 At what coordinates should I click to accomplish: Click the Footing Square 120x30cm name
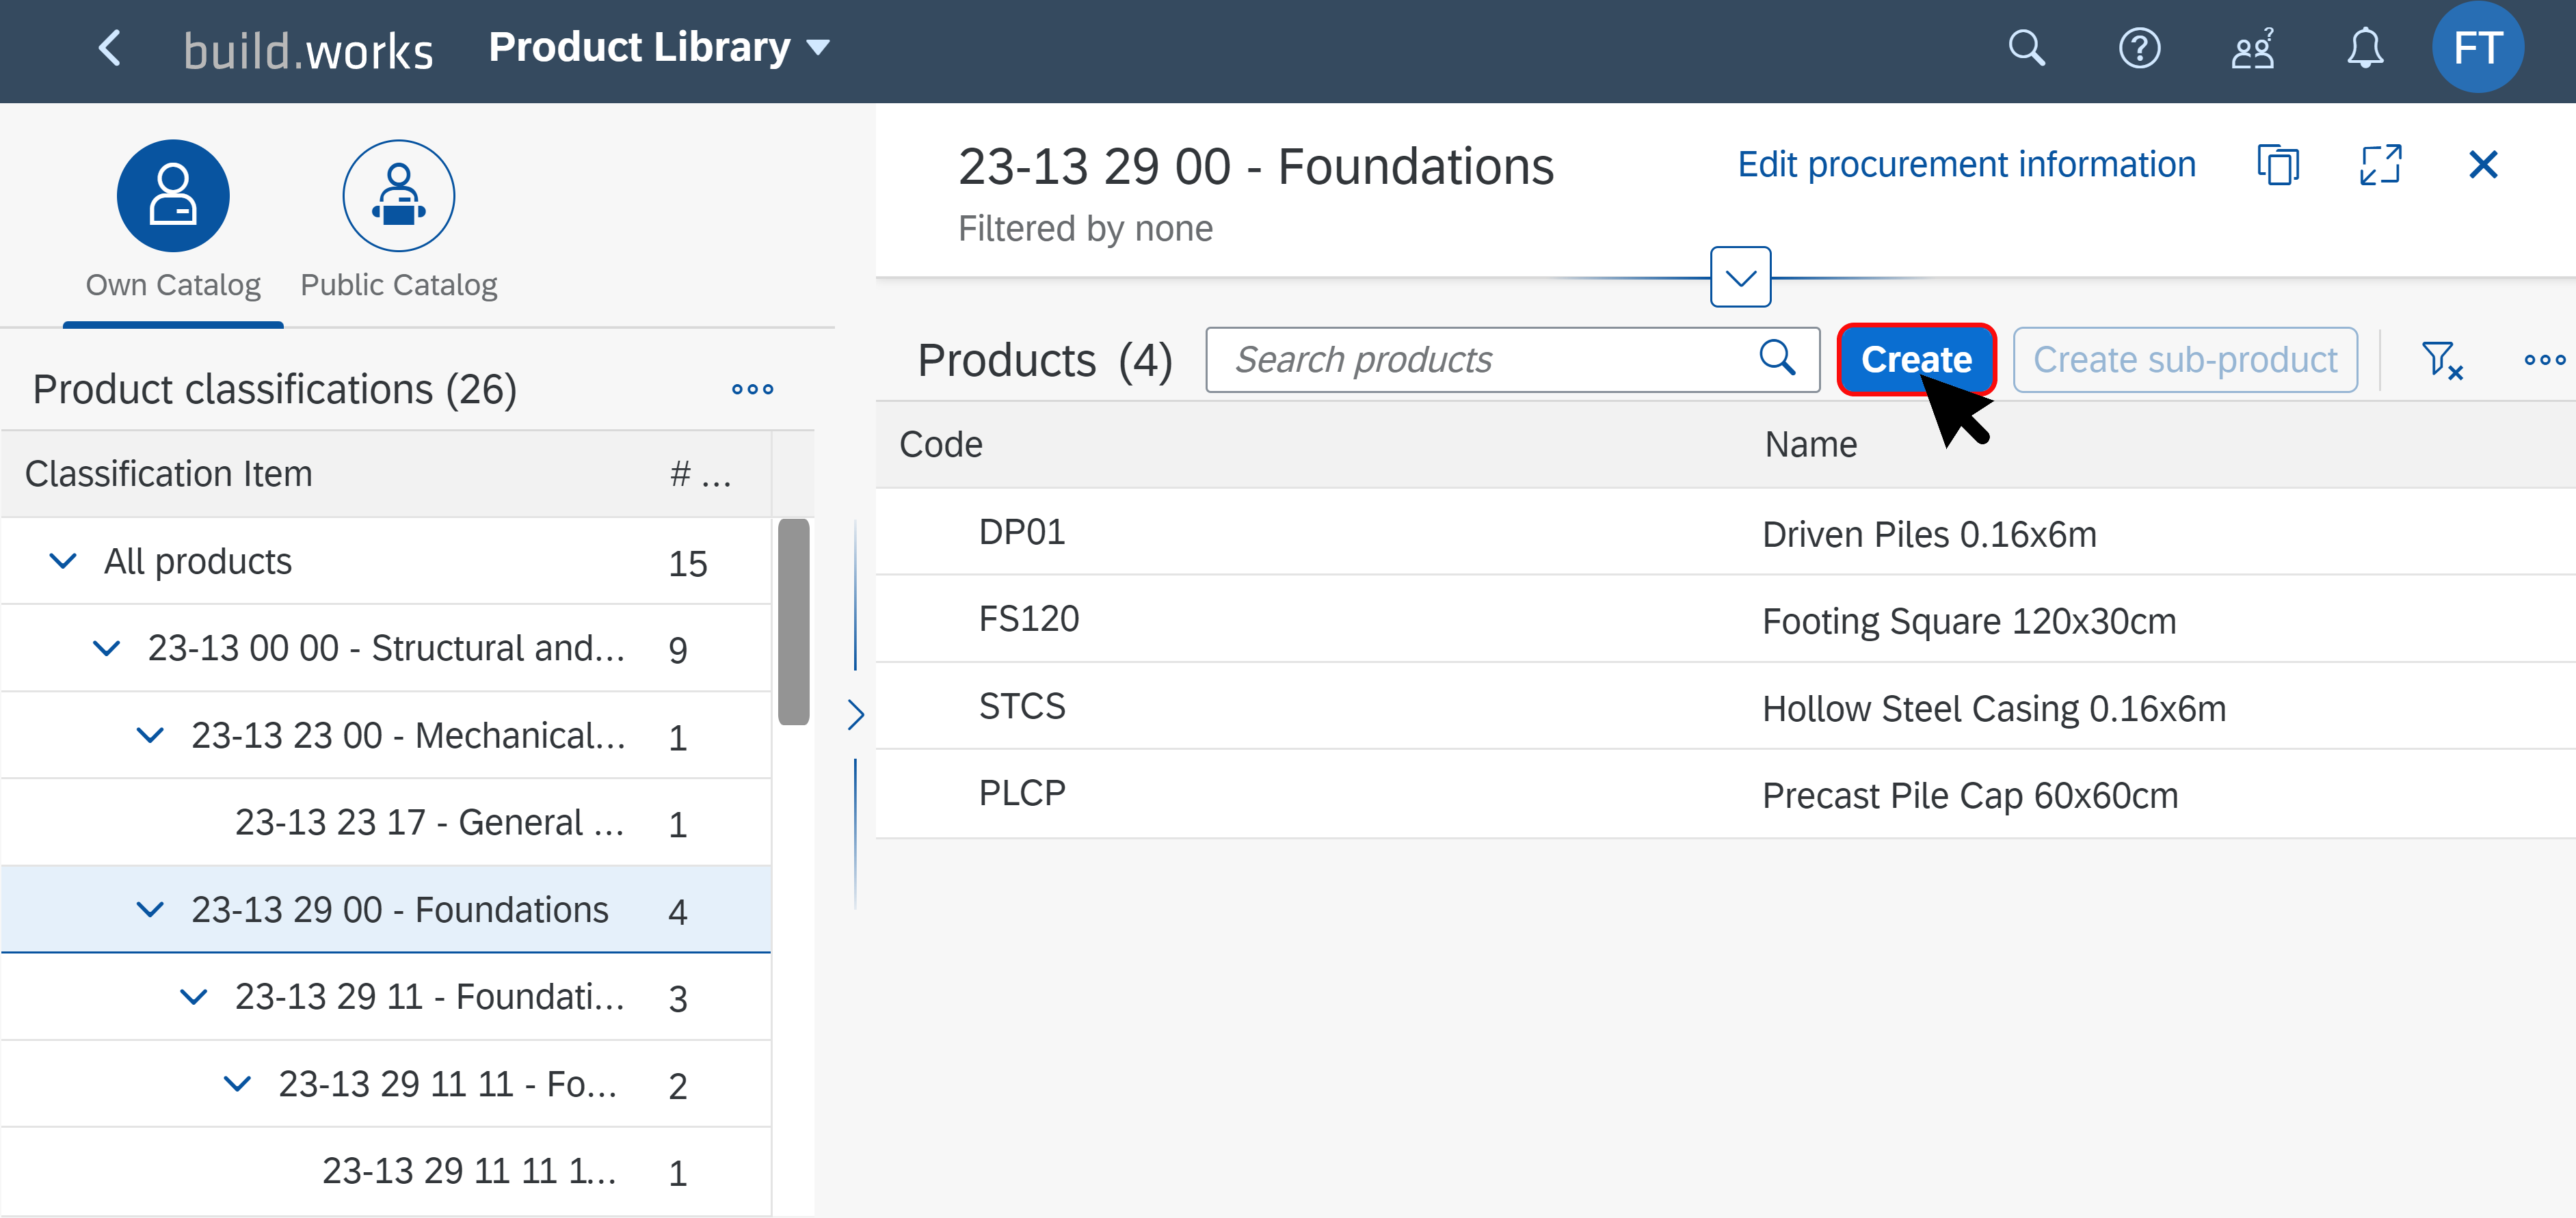[x=1968, y=621]
